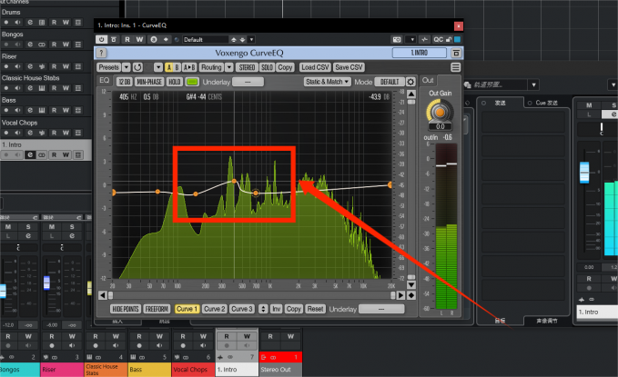618x377 pixels.
Task: Click the Out Gain knob
Action: (440, 112)
